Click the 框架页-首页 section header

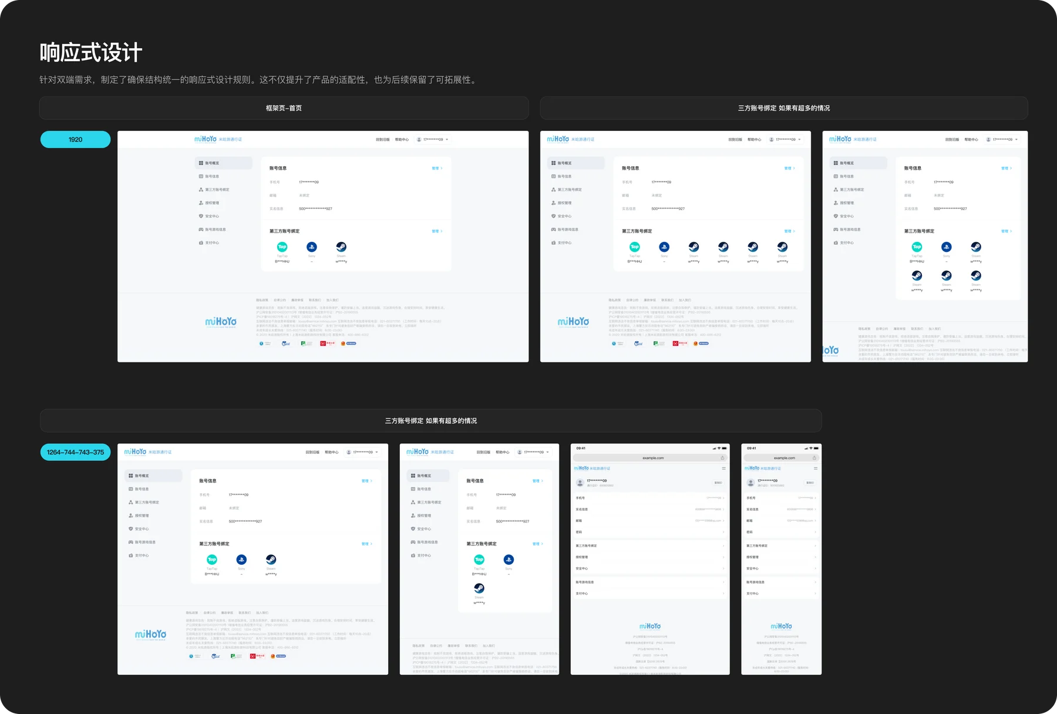(x=284, y=108)
